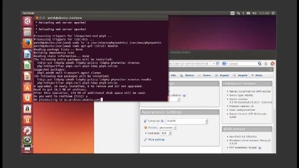Open the Status tab in phpMyAdmin

coord(187,76)
